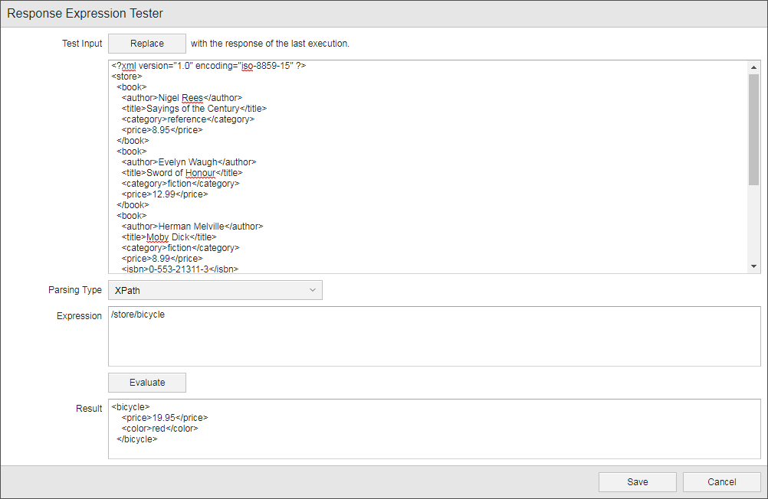The width and height of the screenshot is (768, 499).
Task: Click the Parsing Type dropdown chevron arrow
Action: point(313,290)
